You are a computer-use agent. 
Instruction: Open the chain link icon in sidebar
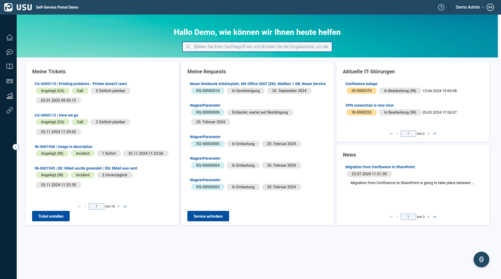pos(10,110)
